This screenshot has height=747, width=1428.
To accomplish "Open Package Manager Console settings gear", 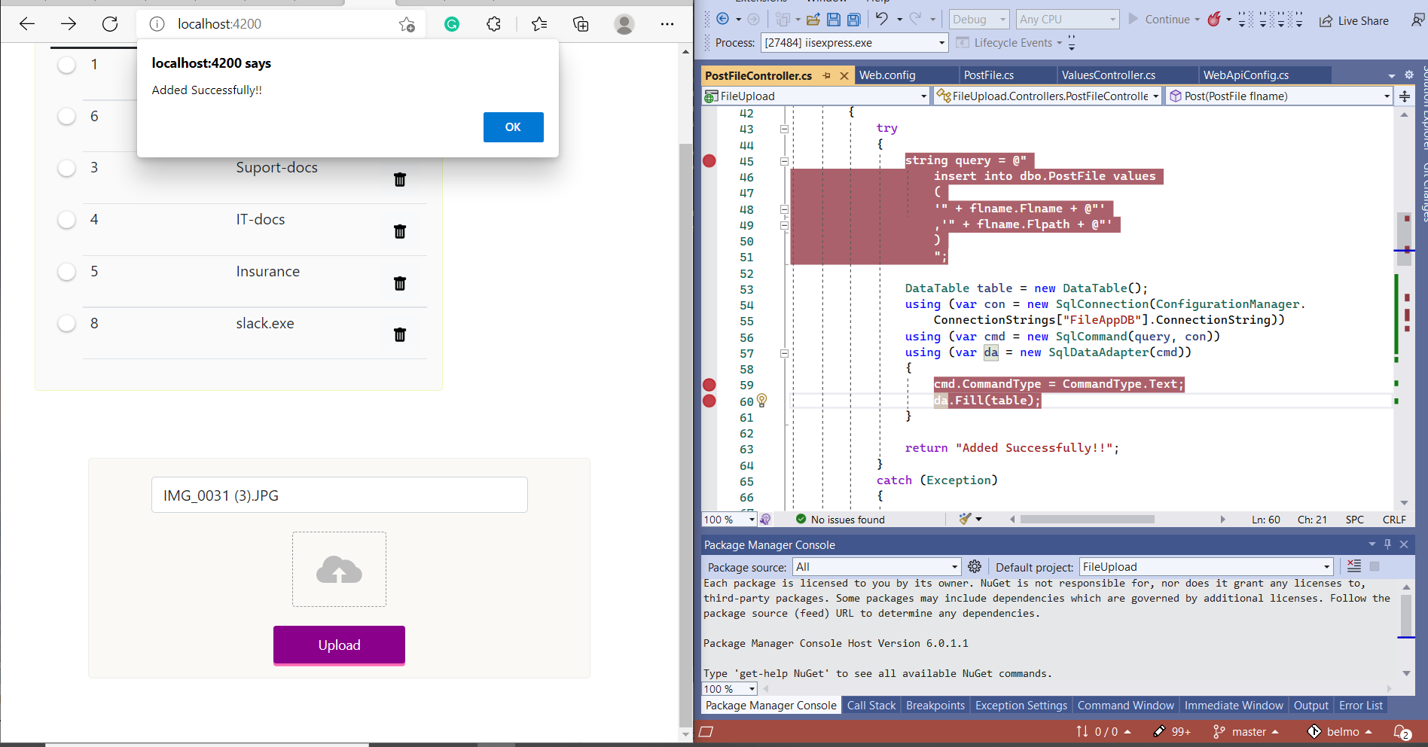I will point(975,566).
